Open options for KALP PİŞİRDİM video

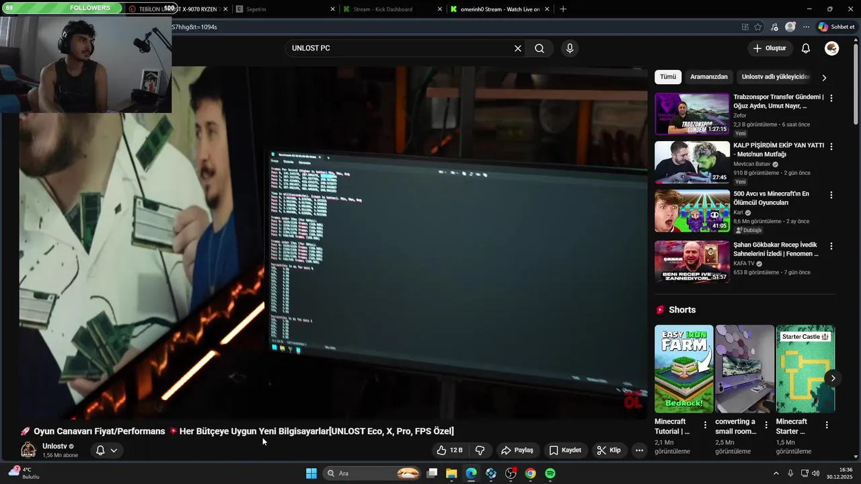click(831, 147)
